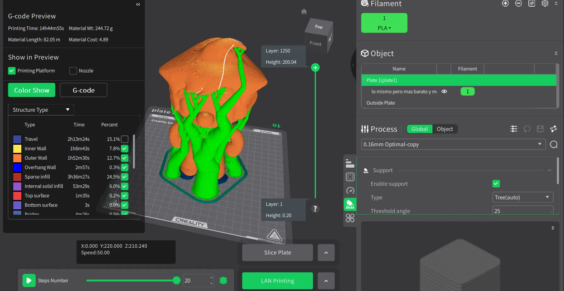This screenshot has width=564, height=291.
Task: Toggle Sparse infill visibility checkbox
Action: 125,177
